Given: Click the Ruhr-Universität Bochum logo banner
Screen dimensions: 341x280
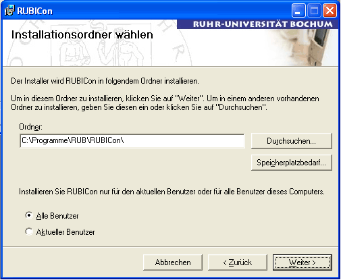Looking at the screenshot, I should 258,24.
